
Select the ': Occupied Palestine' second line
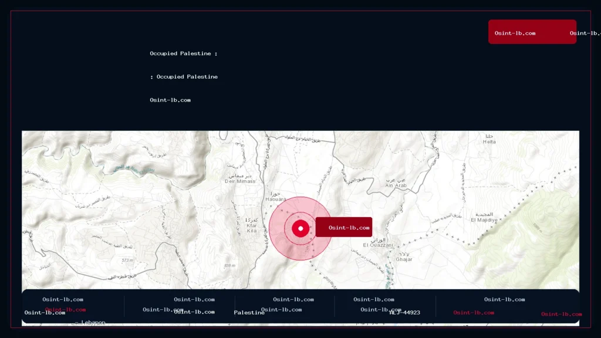[x=184, y=77]
